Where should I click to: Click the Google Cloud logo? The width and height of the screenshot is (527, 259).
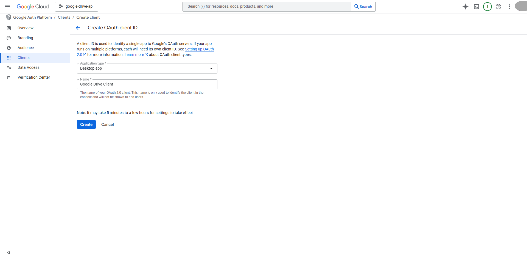33,7
